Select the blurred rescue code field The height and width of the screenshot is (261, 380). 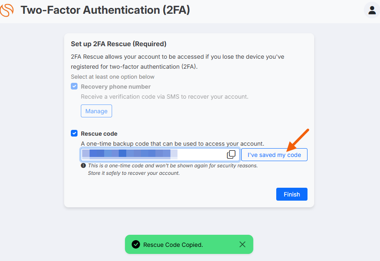(x=160, y=154)
